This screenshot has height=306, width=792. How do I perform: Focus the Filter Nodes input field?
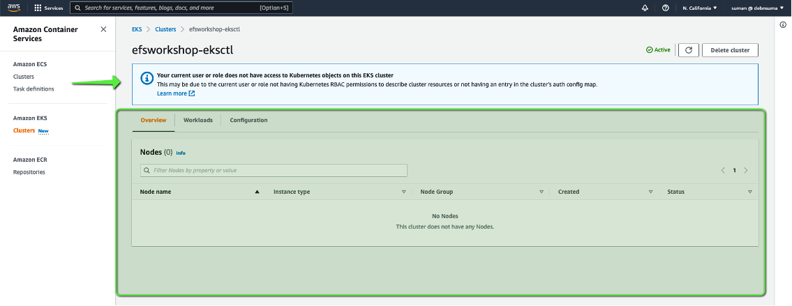tap(274, 170)
